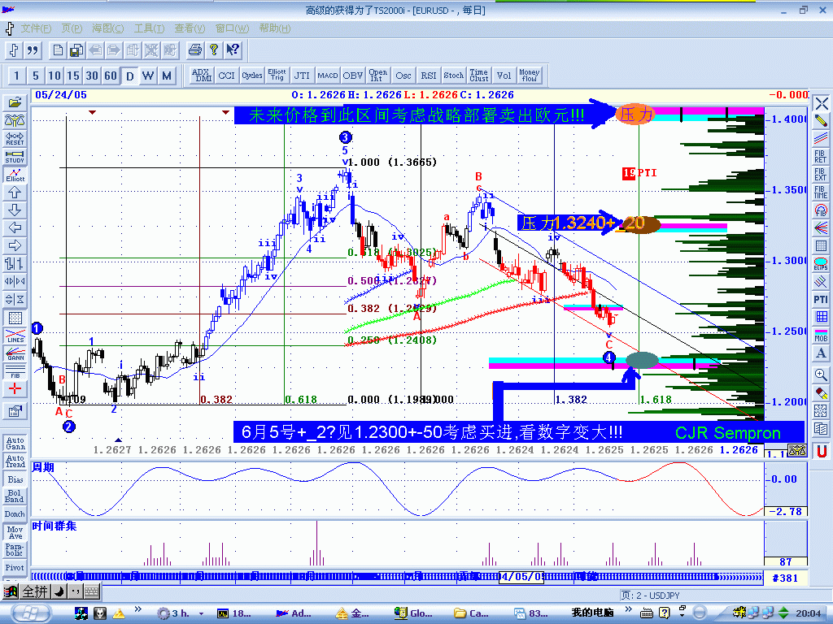
Task: Click the save disk icon
Action: pos(76,50)
